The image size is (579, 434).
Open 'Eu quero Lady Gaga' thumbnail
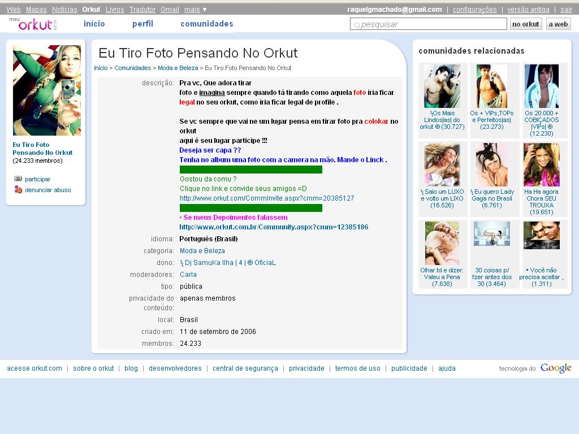click(x=492, y=164)
